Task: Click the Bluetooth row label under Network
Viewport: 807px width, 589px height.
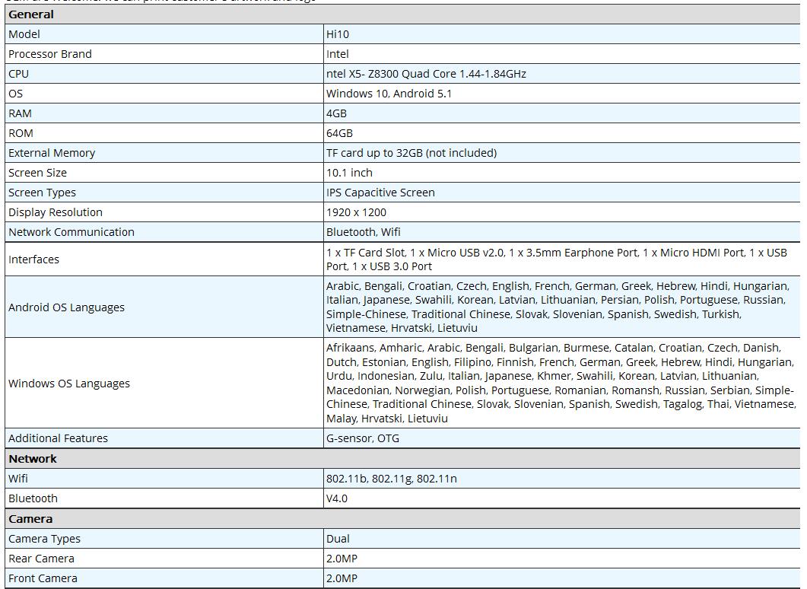Action: click(33, 498)
